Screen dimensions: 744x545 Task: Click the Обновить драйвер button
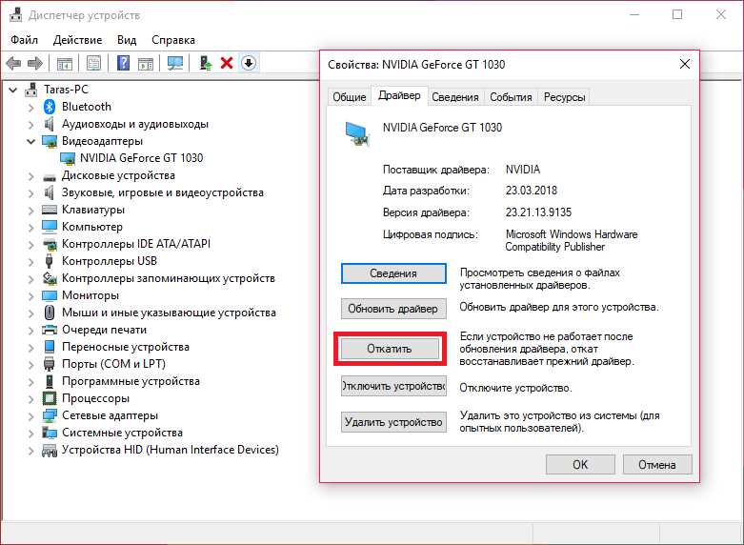pyautogui.click(x=393, y=309)
